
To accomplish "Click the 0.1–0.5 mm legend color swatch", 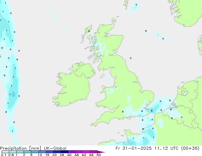I will pos(5,152).
